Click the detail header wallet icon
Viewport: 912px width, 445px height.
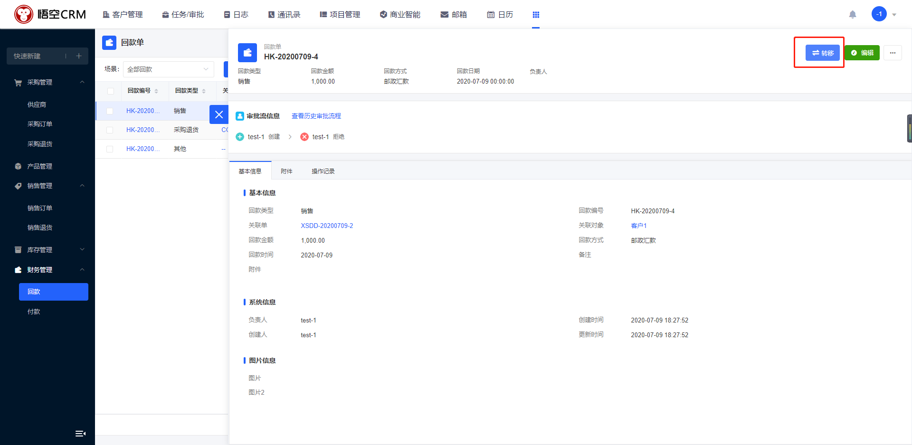pos(247,53)
